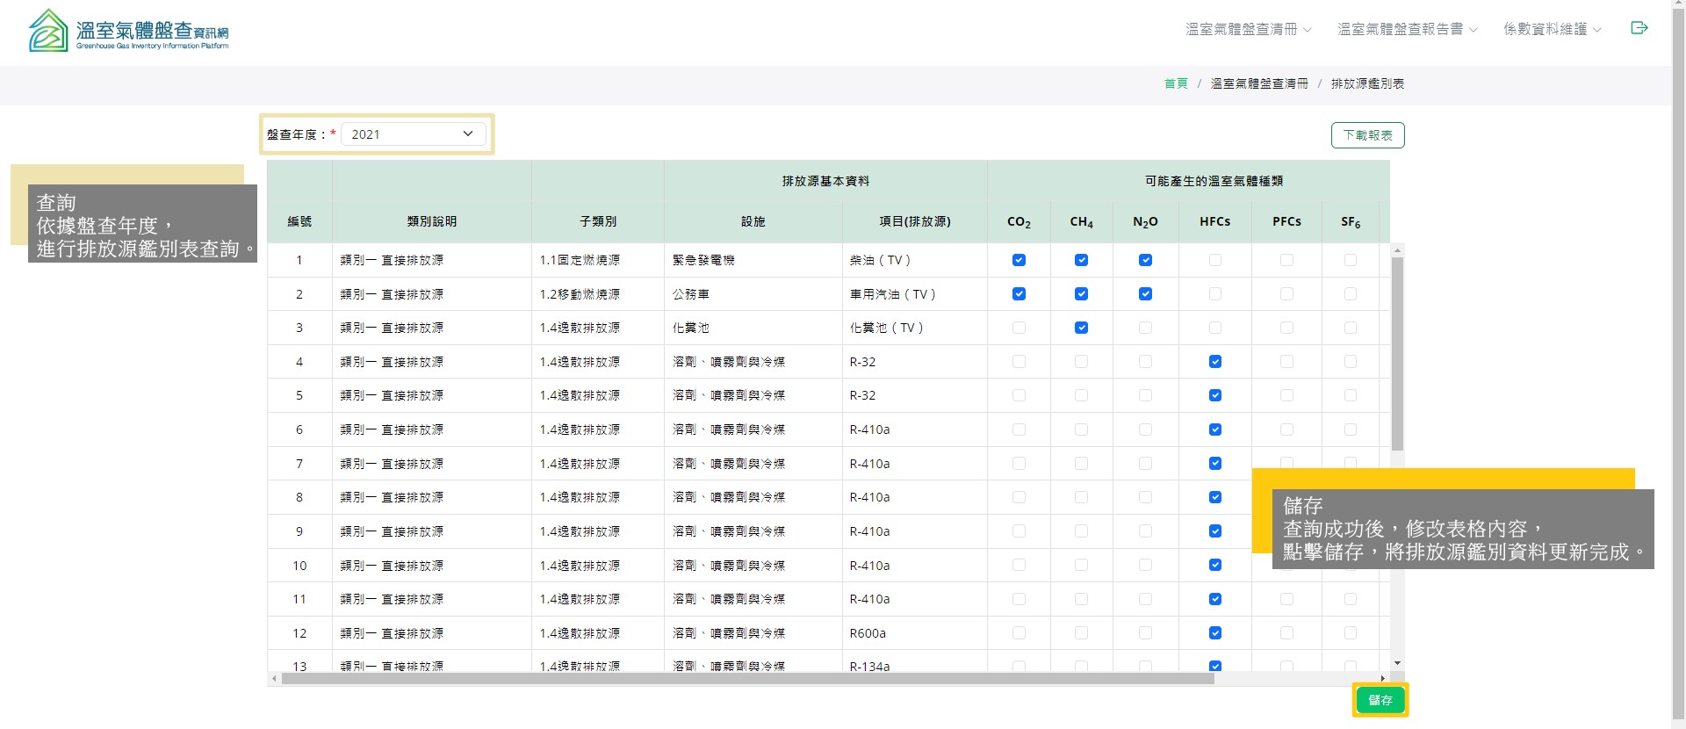Expand the 溫室氣體盤查清冊 menu
Viewport: 1686px width, 729px height.
coord(1248,29)
